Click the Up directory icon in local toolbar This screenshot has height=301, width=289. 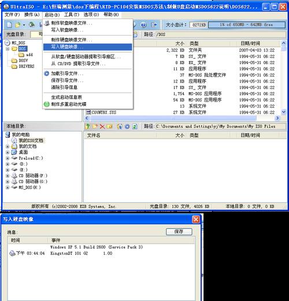(88, 126)
